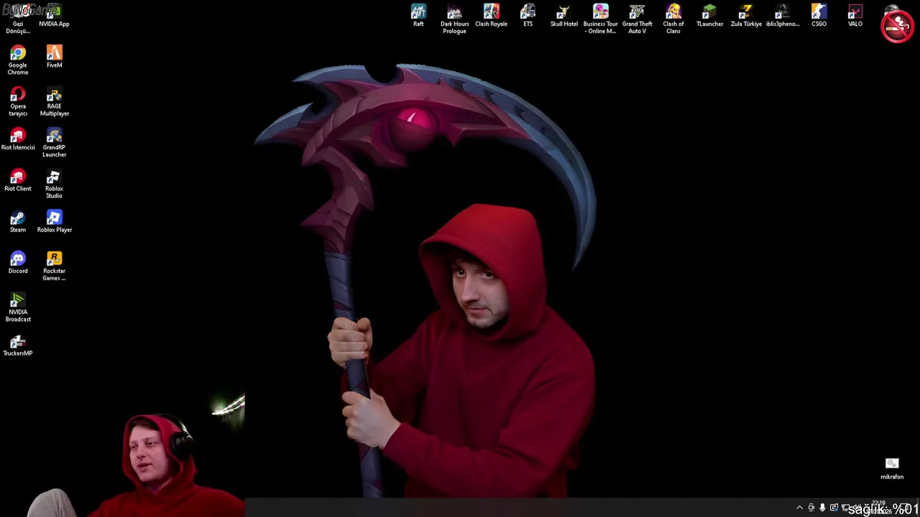Viewport: 920px width, 517px height.
Task: Select the Dark Hours Prologue icon
Action: tap(454, 19)
